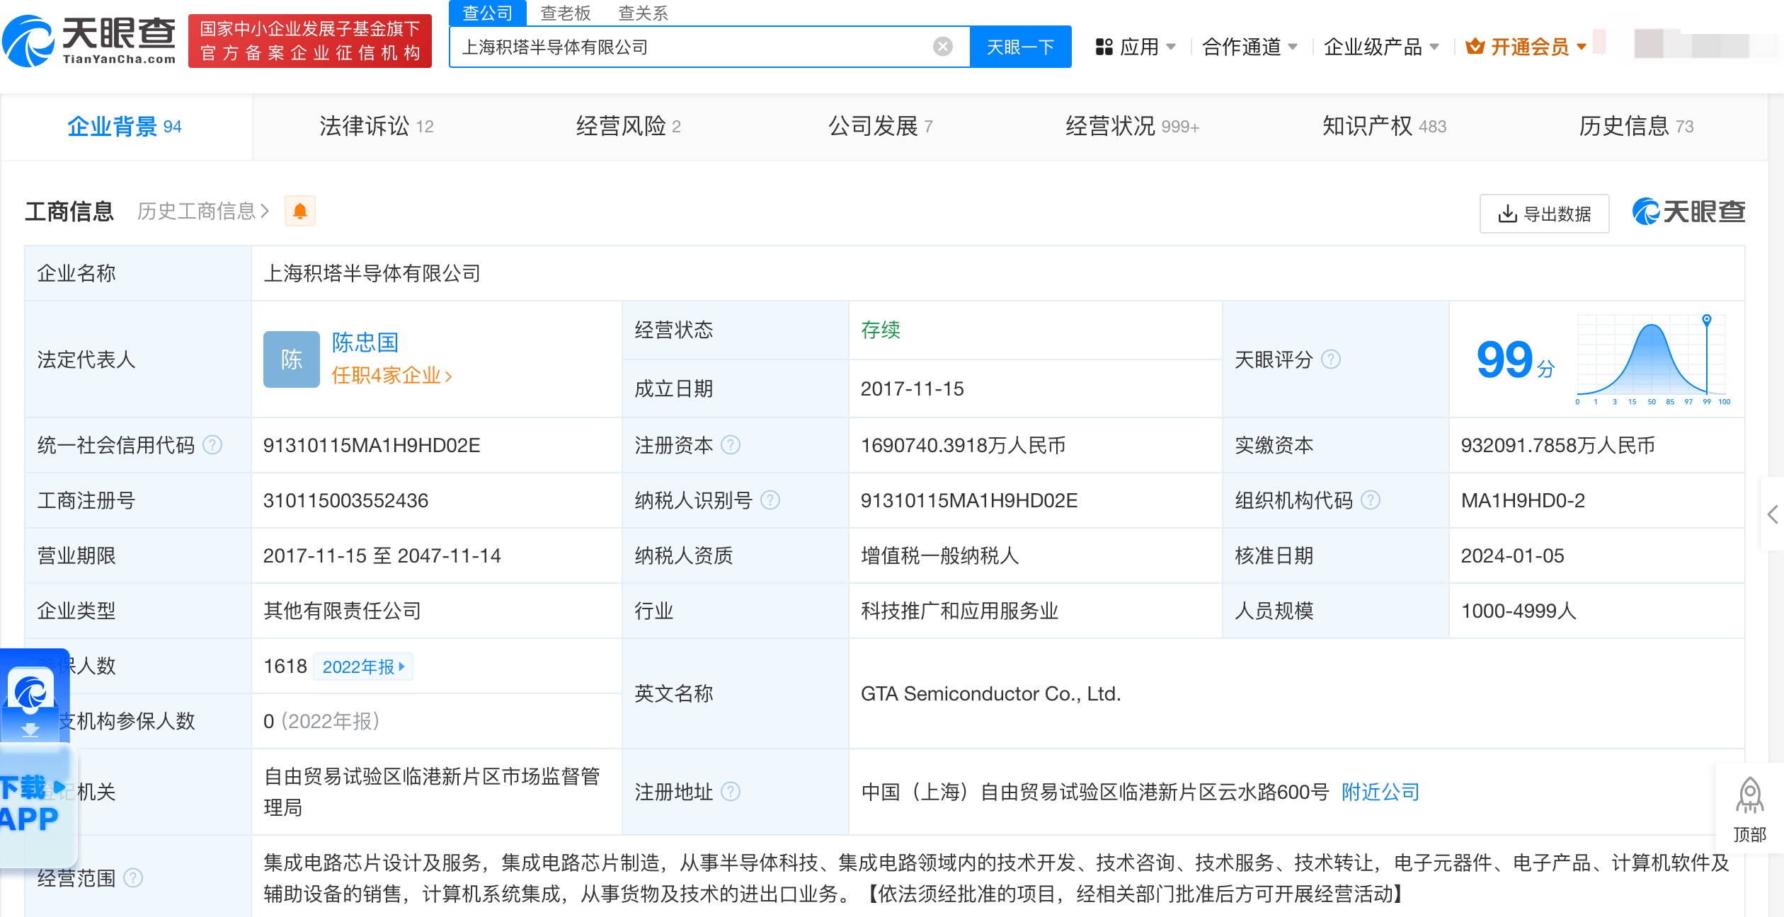The image size is (1784, 917).
Task: Clear the search box with X icon
Action: (x=942, y=47)
